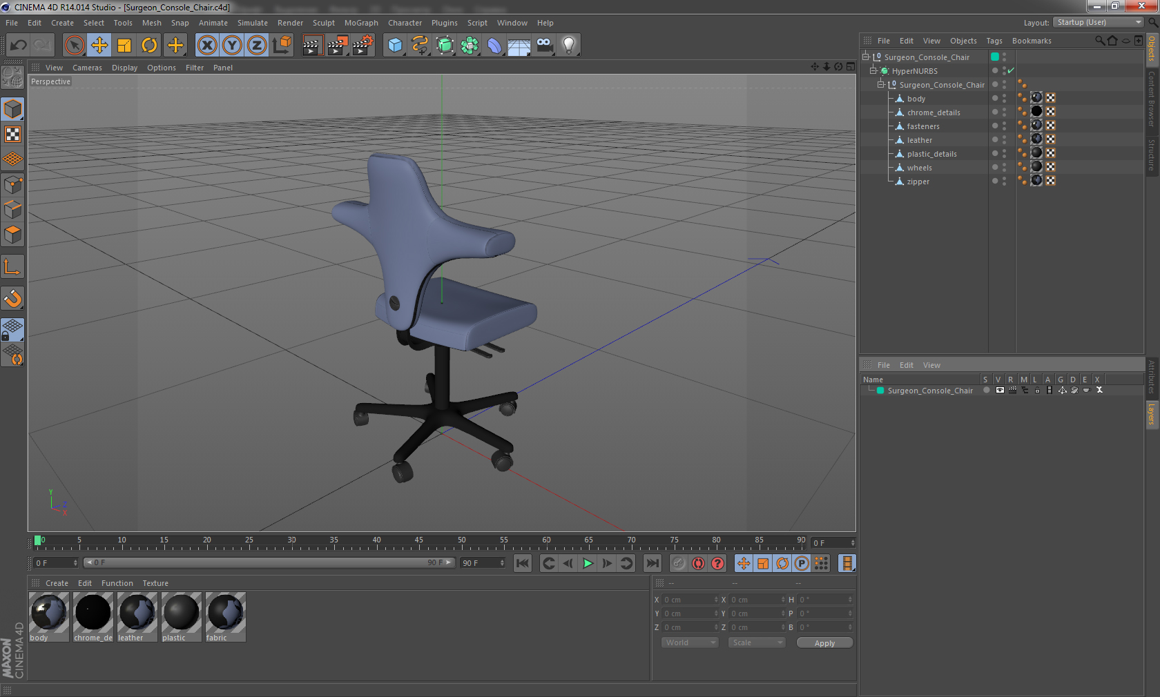The width and height of the screenshot is (1160, 697).
Task: Enable Polygons mode
Action: [x=13, y=235]
